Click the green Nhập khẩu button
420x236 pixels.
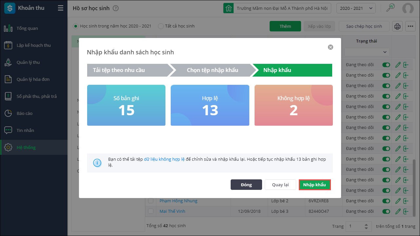coord(315,185)
